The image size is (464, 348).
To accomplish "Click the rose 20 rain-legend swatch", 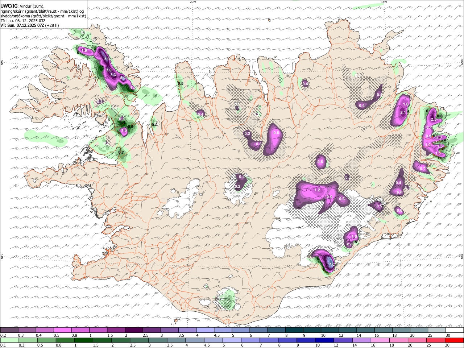I will [x=417, y=340].
